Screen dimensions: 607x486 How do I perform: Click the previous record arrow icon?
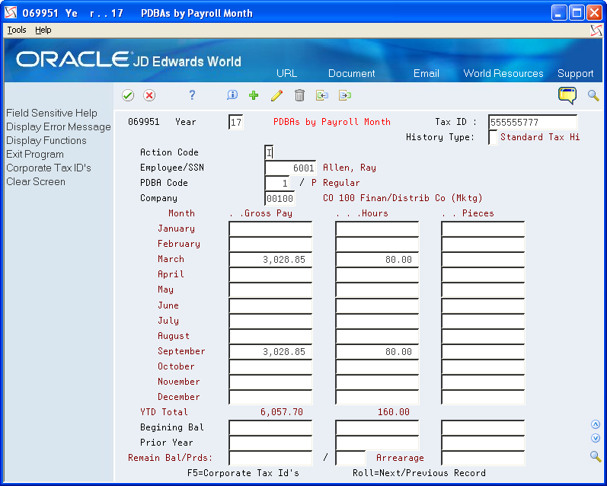322,95
